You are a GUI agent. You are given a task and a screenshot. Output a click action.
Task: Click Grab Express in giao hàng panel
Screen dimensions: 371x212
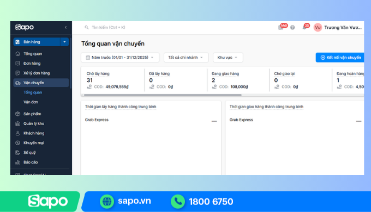pos(241,120)
